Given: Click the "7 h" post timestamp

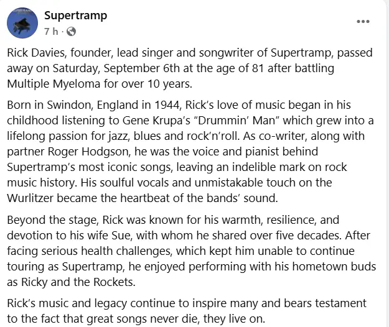Looking at the screenshot, I should tap(52, 30).
